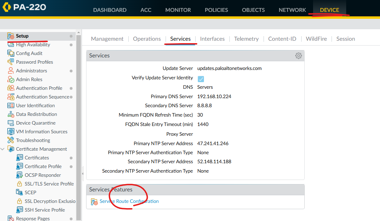Open the NETWORK top menu

point(292,10)
